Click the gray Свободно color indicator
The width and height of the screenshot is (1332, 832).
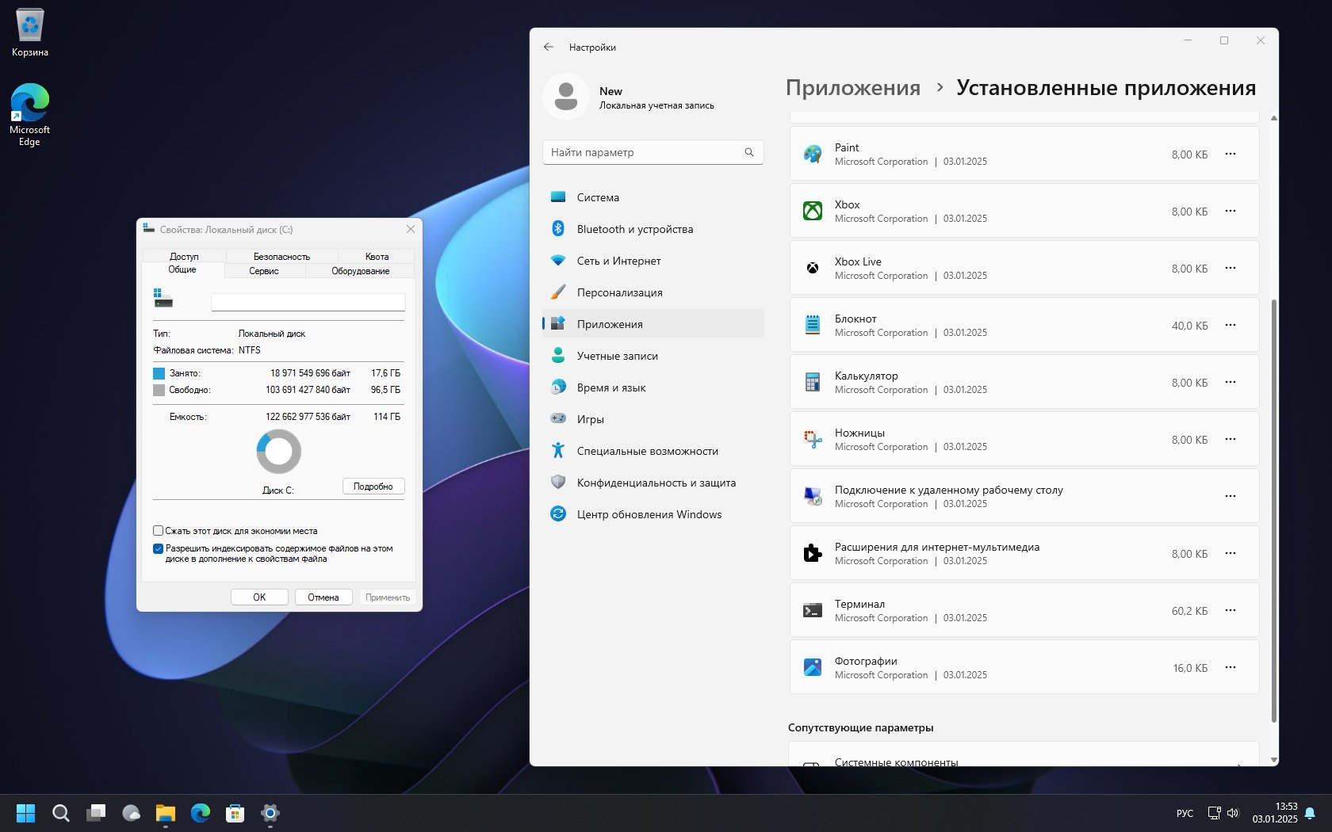[x=159, y=390]
